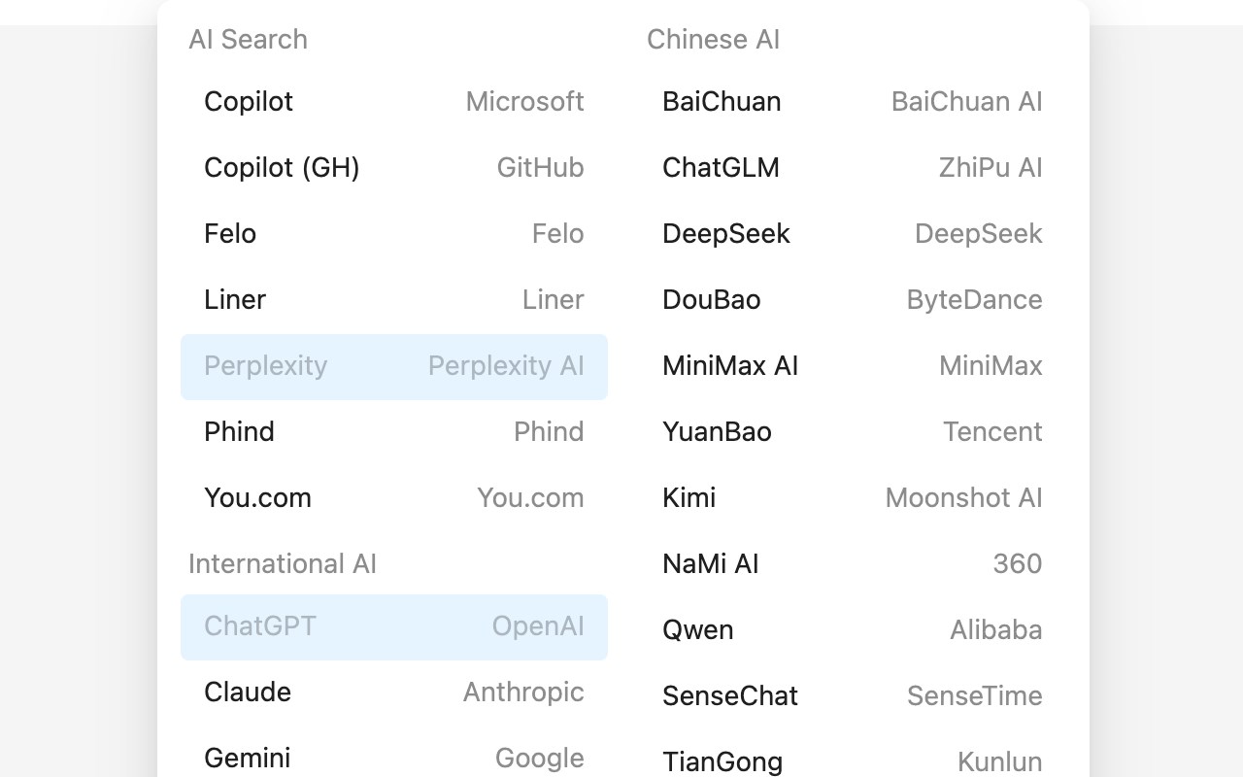Select Gemini by Google
The height and width of the screenshot is (777, 1243).
point(394,759)
